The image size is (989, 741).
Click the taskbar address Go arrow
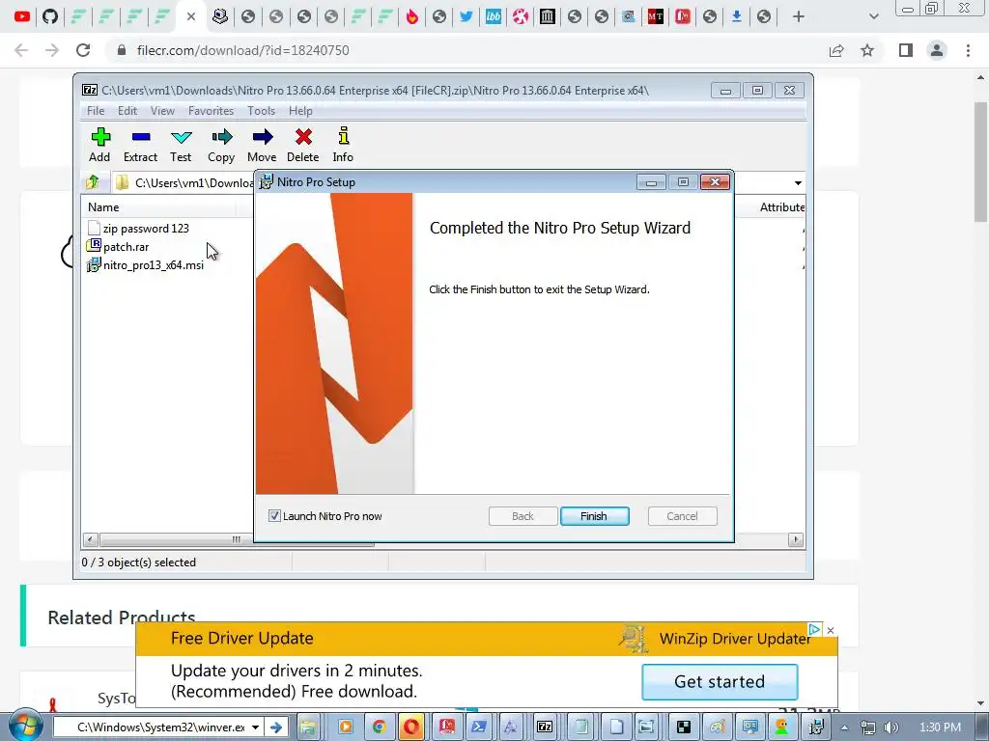[275, 727]
